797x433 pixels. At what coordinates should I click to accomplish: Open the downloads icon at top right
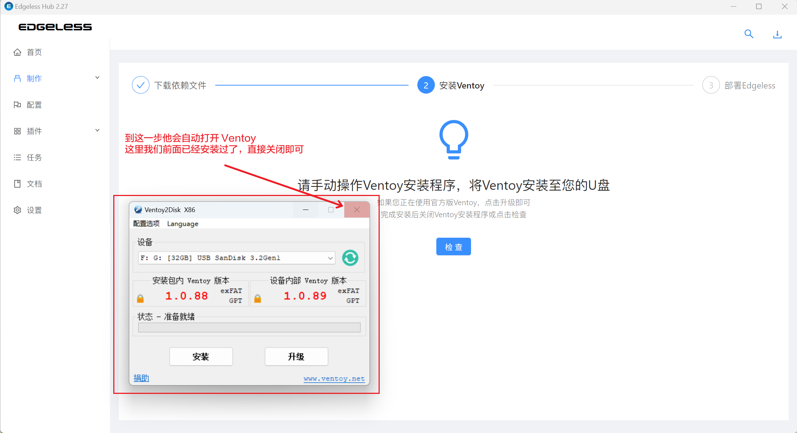[777, 34]
